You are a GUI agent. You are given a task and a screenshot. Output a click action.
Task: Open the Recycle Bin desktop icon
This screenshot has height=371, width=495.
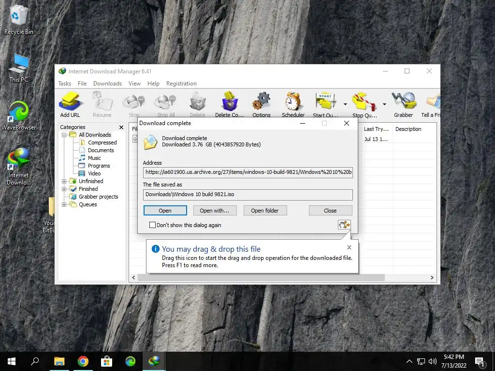[x=19, y=19]
